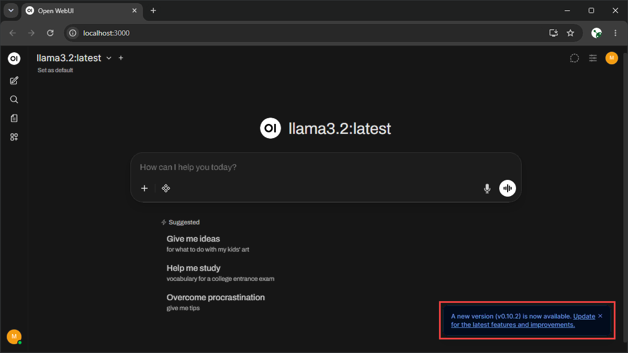Start voice mode with waveform button
The height and width of the screenshot is (353, 628).
point(508,188)
